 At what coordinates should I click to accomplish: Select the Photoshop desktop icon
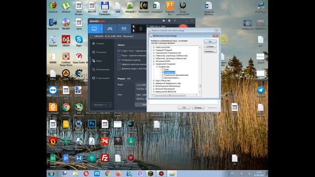pos(92,125)
